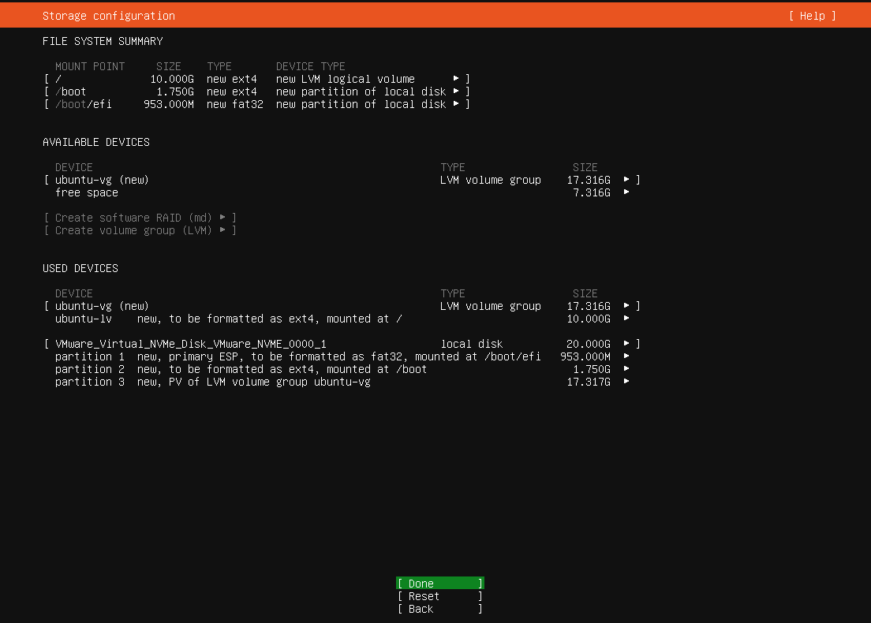Select VMware_Virtual_NVMe_Disk device row
Viewport: 871px width, 623px height.
coord(342,344)
